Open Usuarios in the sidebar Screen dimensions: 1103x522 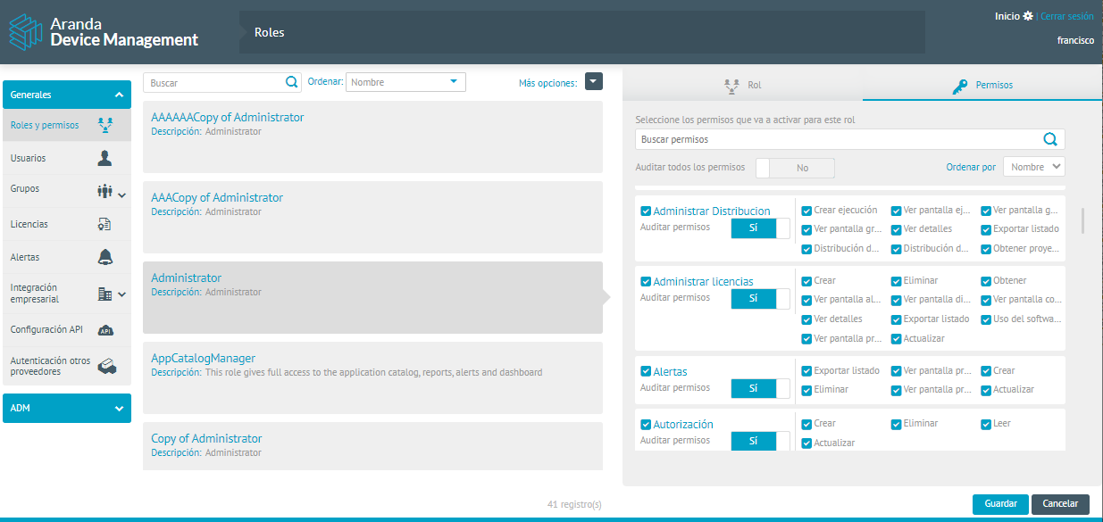[x=67, y=158]
